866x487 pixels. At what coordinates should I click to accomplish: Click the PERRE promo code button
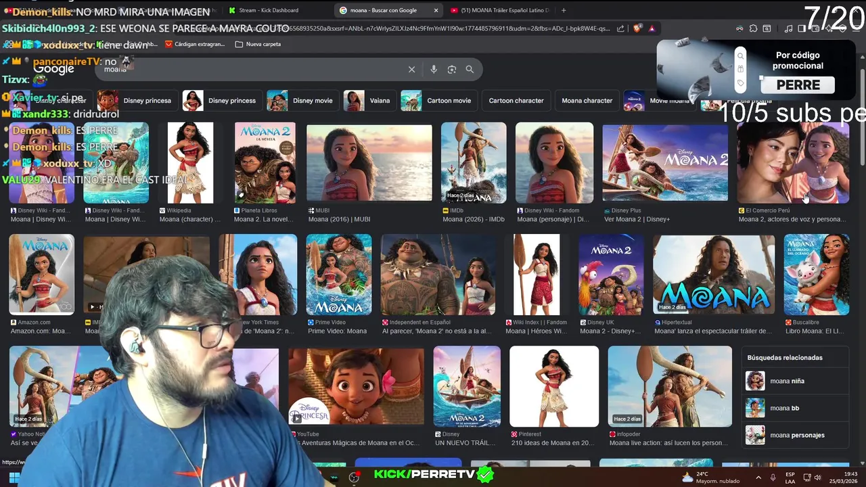click(x=798, y=85)
